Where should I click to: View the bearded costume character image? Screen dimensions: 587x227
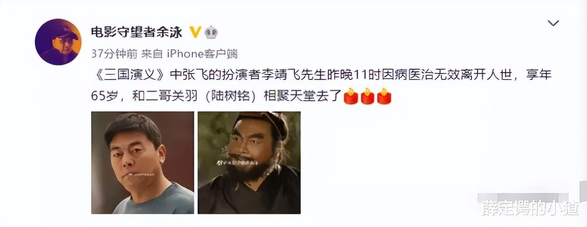249,162
